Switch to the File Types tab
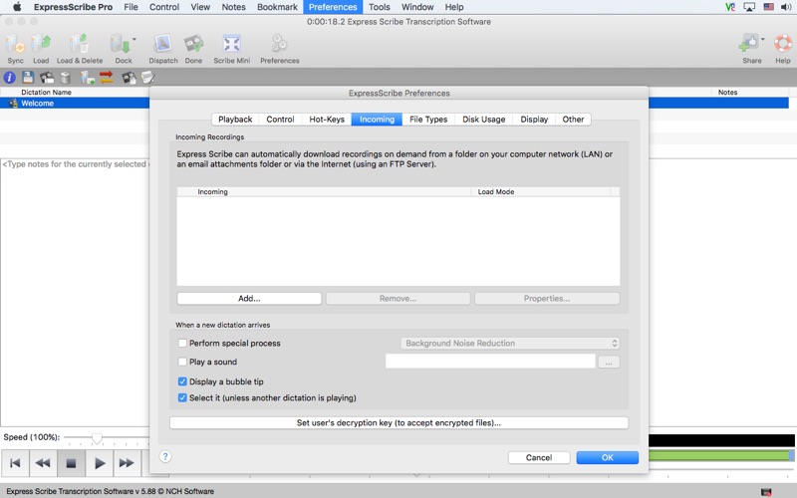Image resolution: width=797 pixels, height=498 pixels. tap(428, 120)
